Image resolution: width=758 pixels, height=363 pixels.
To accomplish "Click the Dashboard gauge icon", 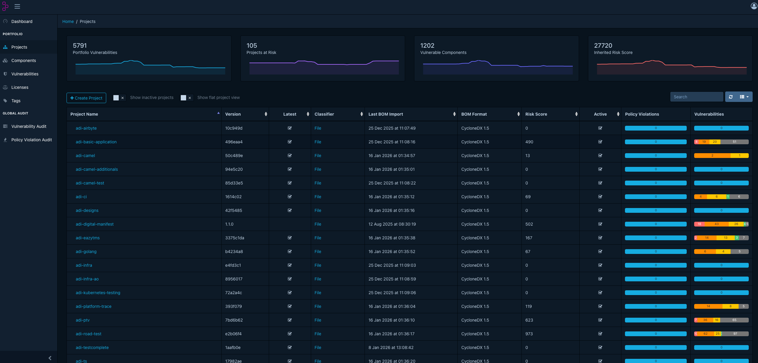I will point(5,21).
